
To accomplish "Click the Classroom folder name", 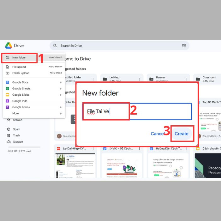I will (x=209, y=77).
